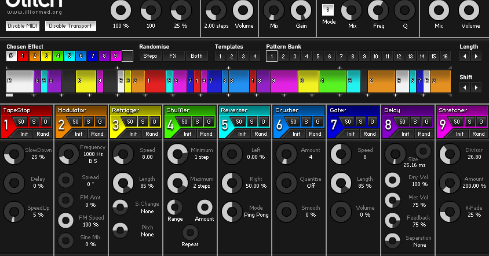Click the Reverser Mode Ping Pong knob
The image size is (489, 256).
point(232,212)
